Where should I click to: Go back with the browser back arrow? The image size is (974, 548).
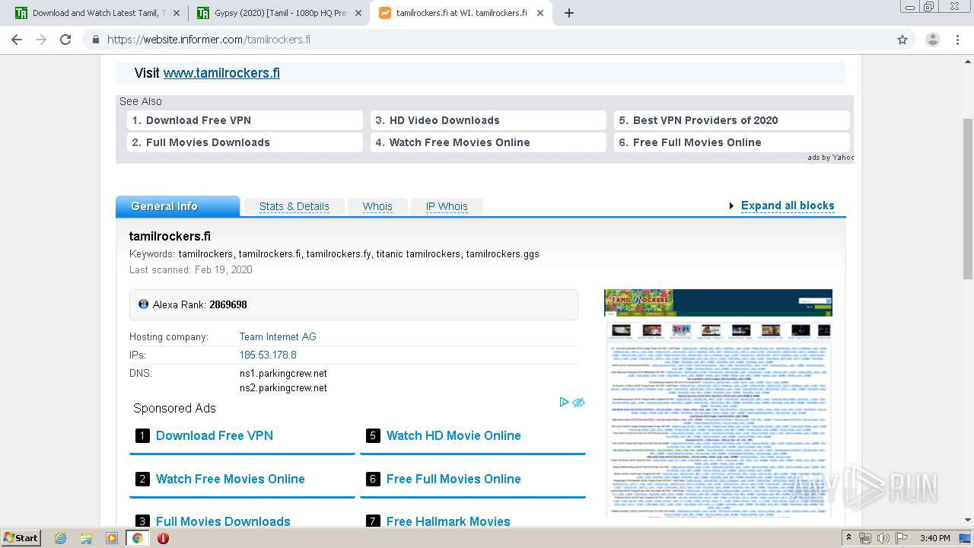click(17, 40)
